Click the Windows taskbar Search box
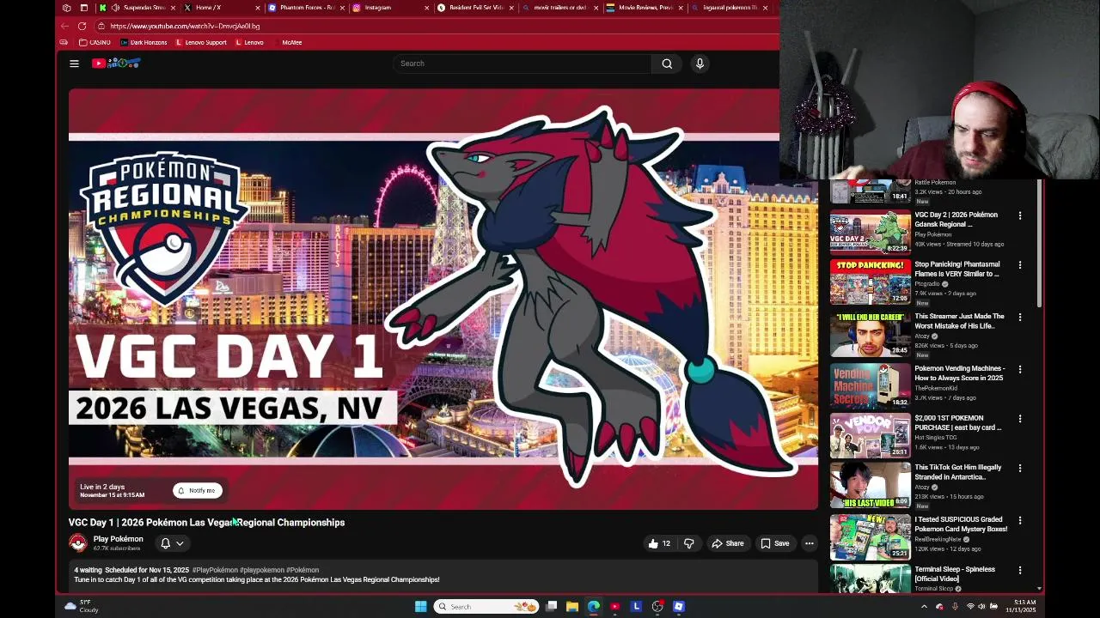The height and width of the screenshot is (618, 1100). coord(487,607)
